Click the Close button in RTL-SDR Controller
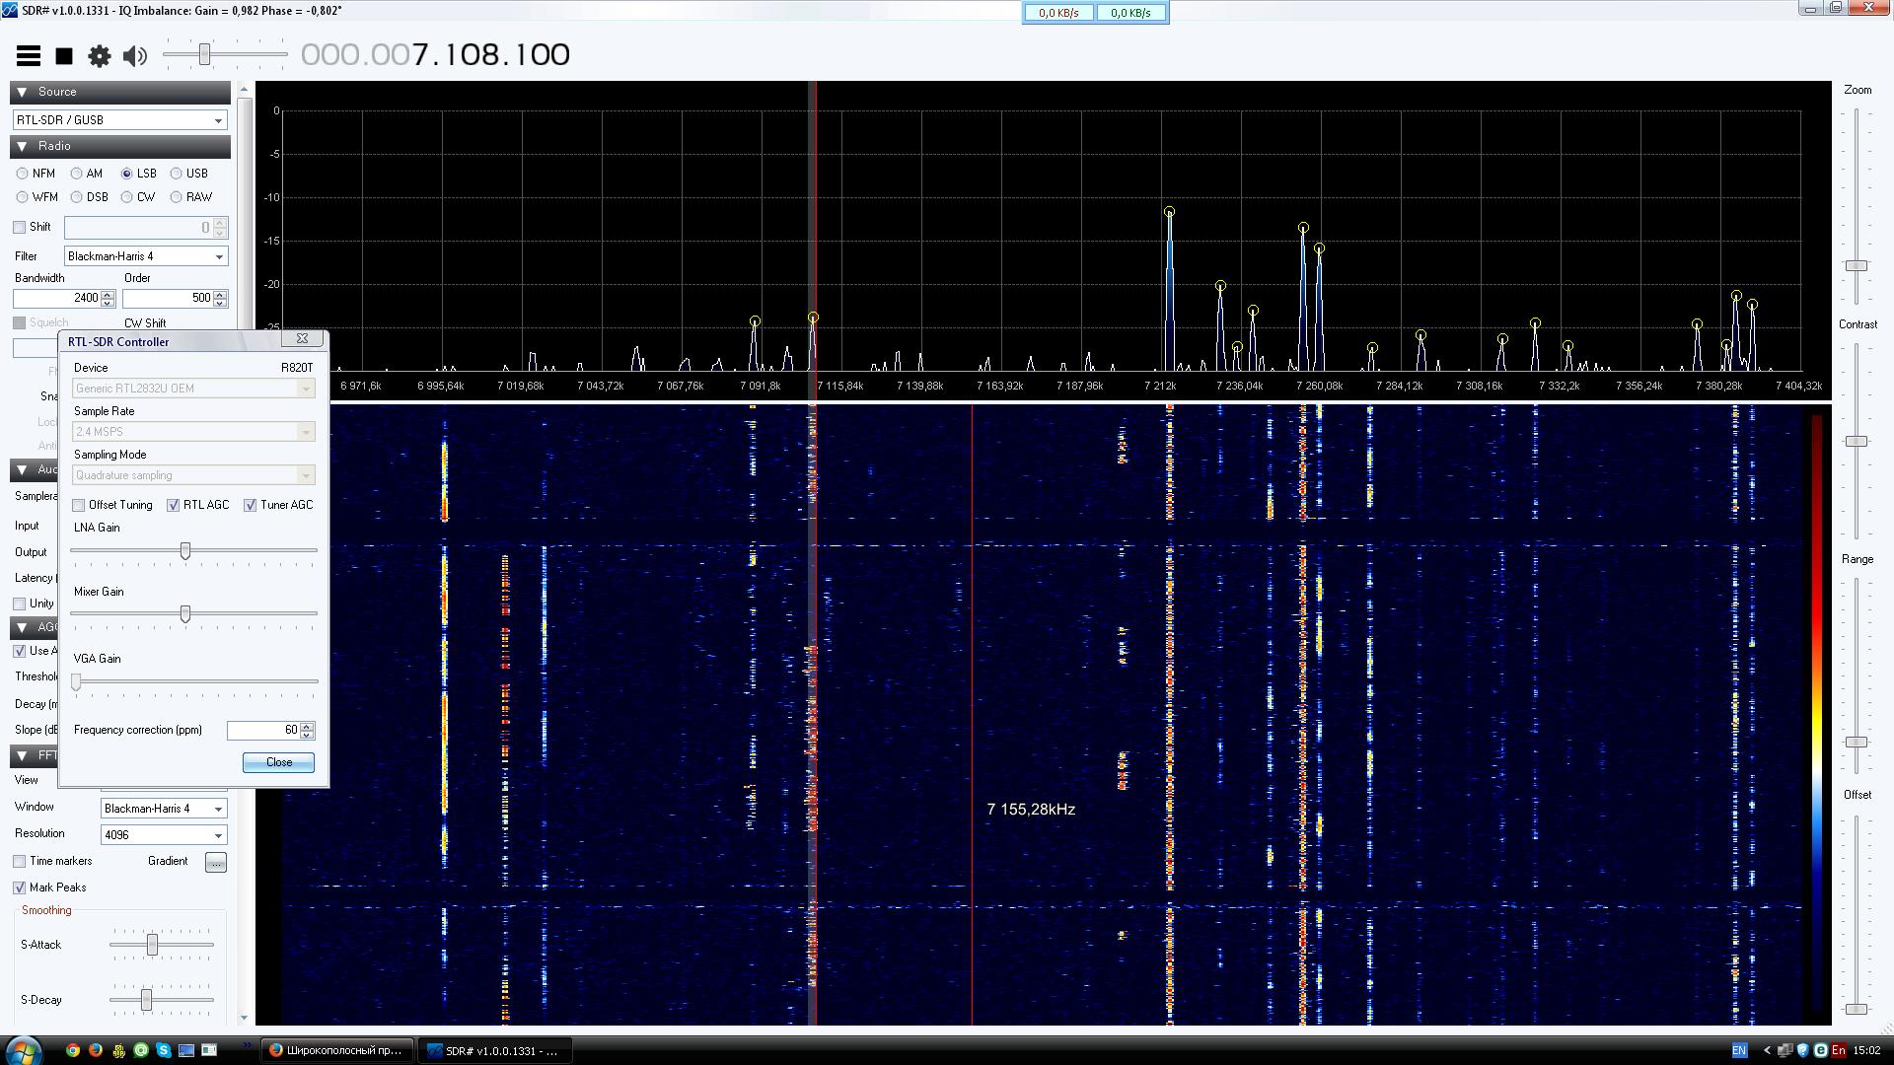 pos(278,762)
